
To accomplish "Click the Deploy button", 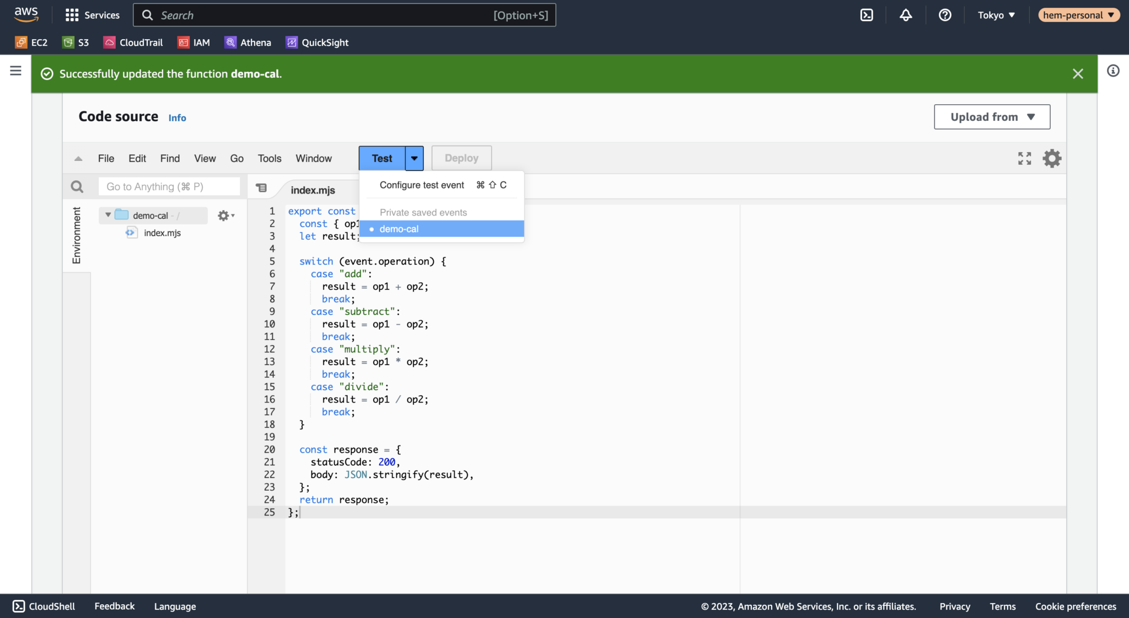I will coord(461,158).
